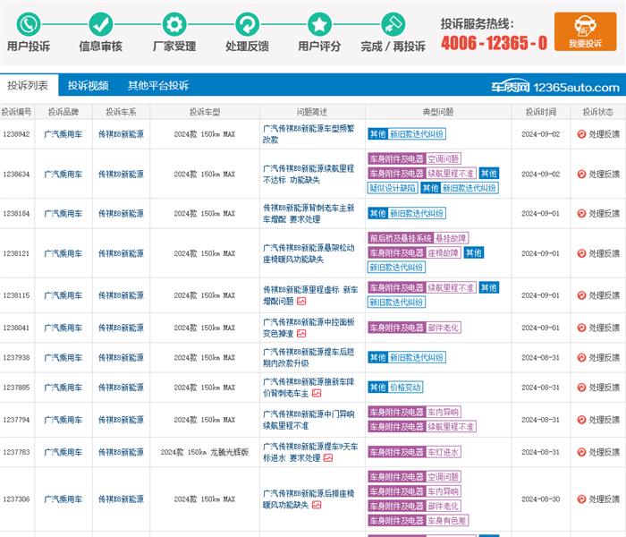Click the 座椅故障 tag in row 1238121
The image size is (626, 537).
444,253
